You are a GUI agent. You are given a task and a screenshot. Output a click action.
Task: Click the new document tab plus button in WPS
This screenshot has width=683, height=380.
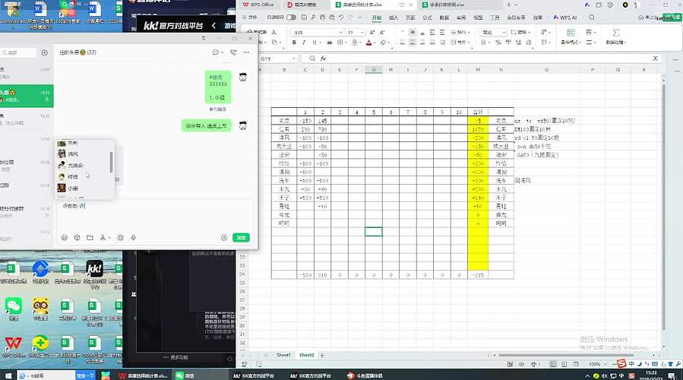click(x=508, y=5)
